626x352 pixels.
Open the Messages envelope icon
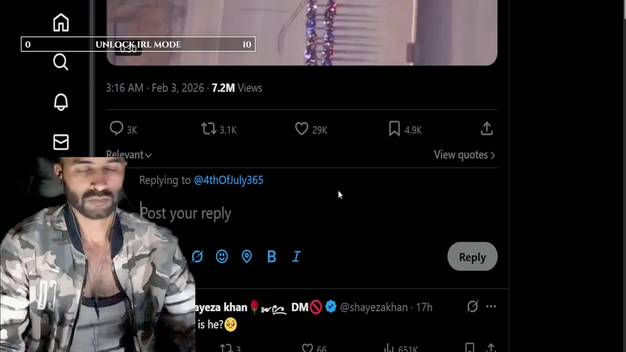[x=61, y=142]
